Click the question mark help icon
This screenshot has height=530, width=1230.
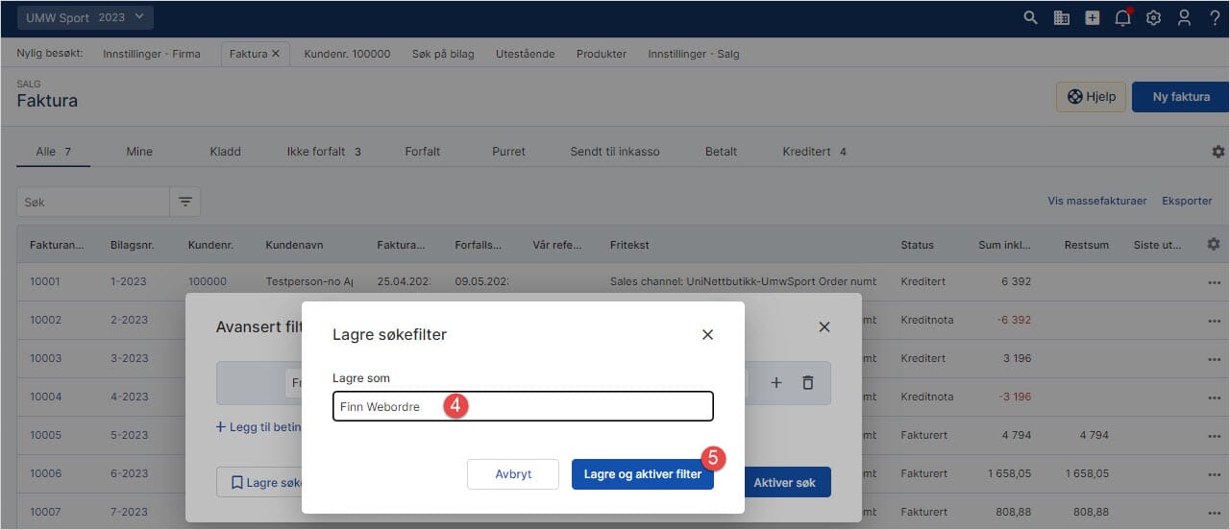click(1215, 17)
